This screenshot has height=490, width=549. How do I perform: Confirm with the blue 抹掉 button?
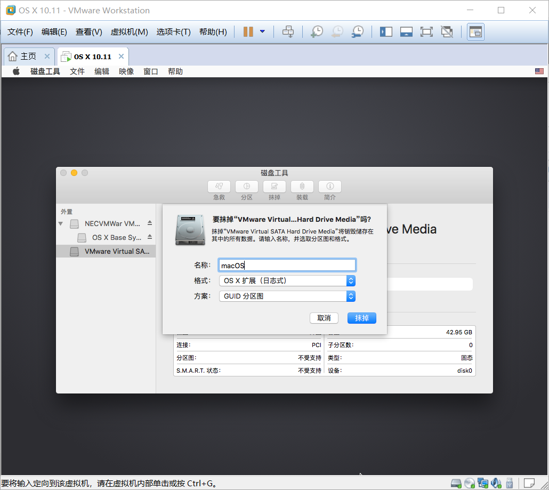[362, 318]
